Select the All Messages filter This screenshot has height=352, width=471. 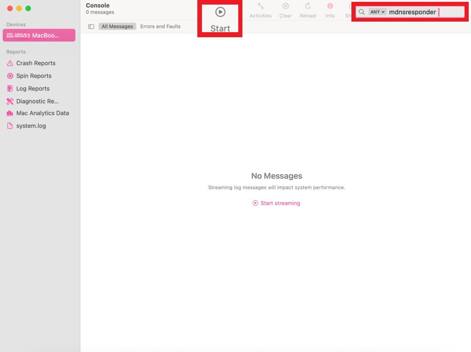click(117, 26)
